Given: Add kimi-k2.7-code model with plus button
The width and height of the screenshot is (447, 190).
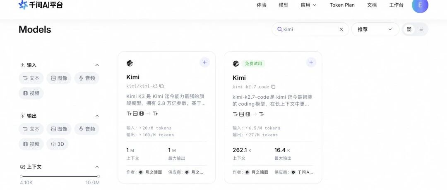Looking at the screenshot, I should [x=311, y=62].
